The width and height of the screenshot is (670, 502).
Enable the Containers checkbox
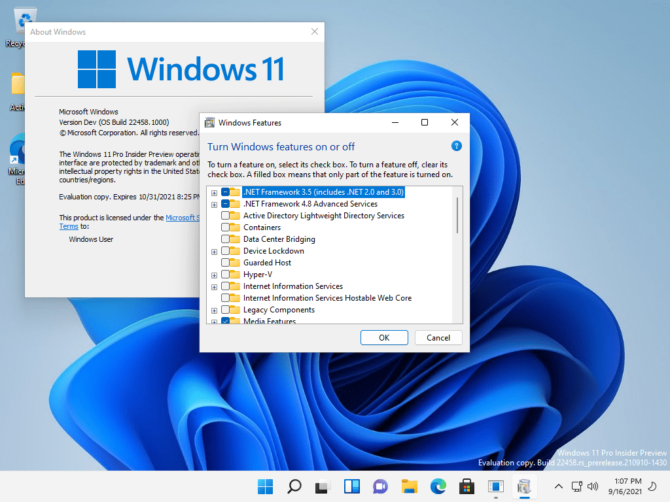(x=225, y=227)
